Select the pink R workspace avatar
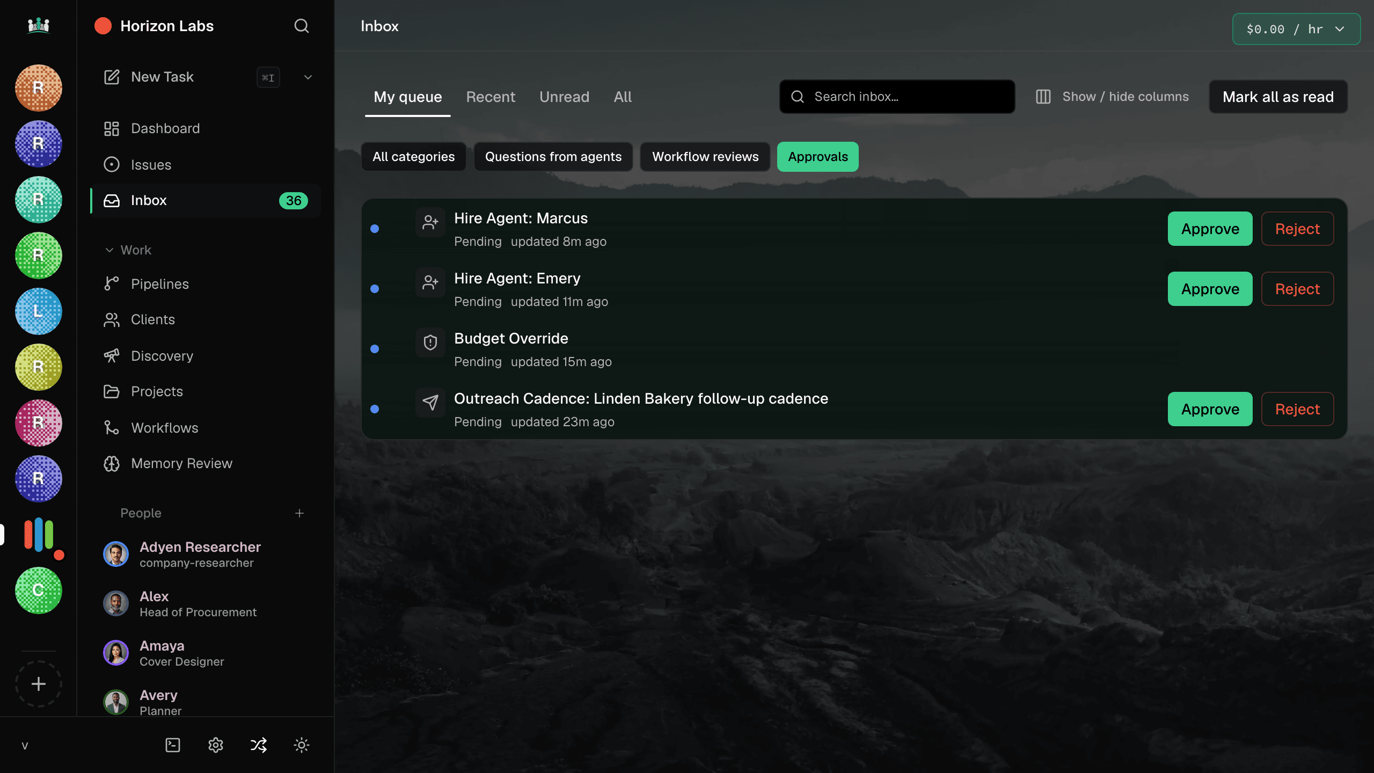The width and height of the screenshot is (1374, 773). click(x=39, y=423)
